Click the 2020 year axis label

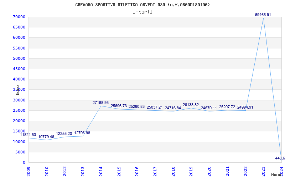coord(209,171)
